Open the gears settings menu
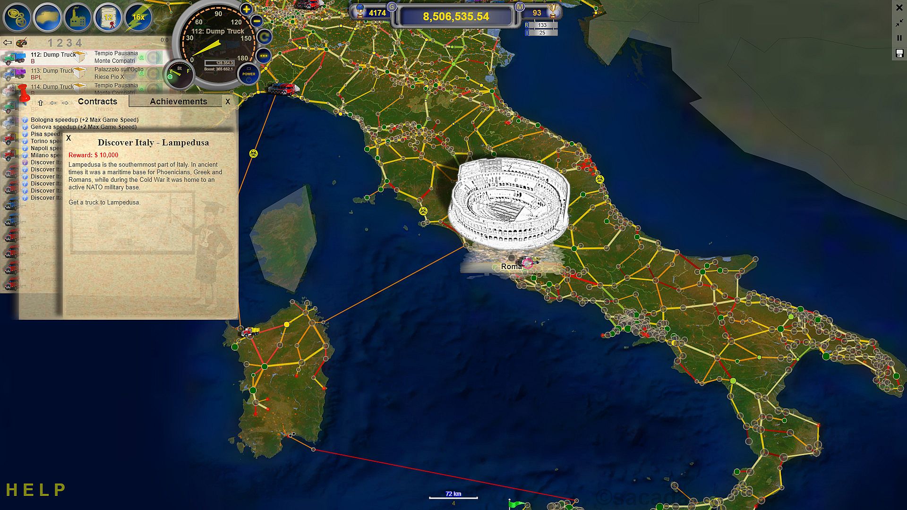Image resolution: width=907 pixels, height=510 pixels. (17, 17)
